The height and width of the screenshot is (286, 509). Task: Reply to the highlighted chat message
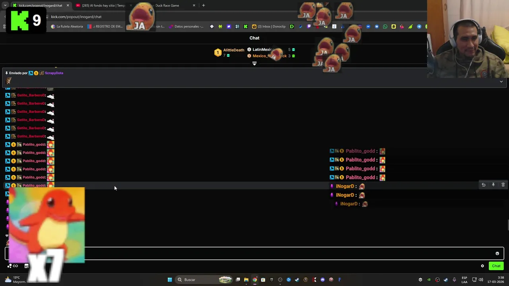(484, 185)
